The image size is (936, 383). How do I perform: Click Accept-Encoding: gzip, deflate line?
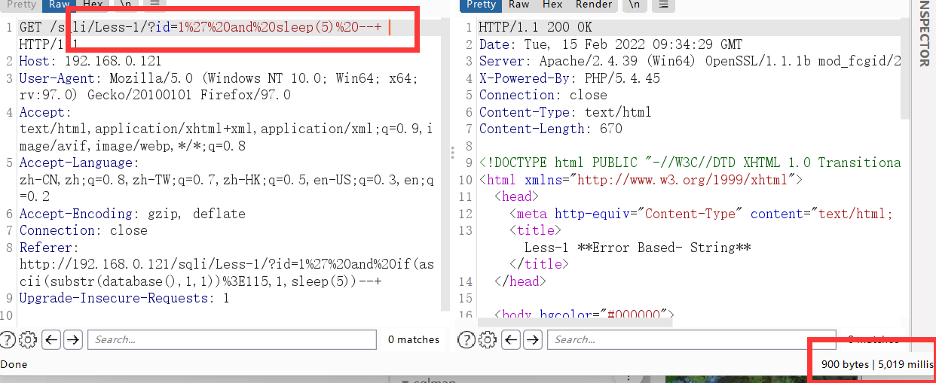pyautogui.click(x=133, y=214)
